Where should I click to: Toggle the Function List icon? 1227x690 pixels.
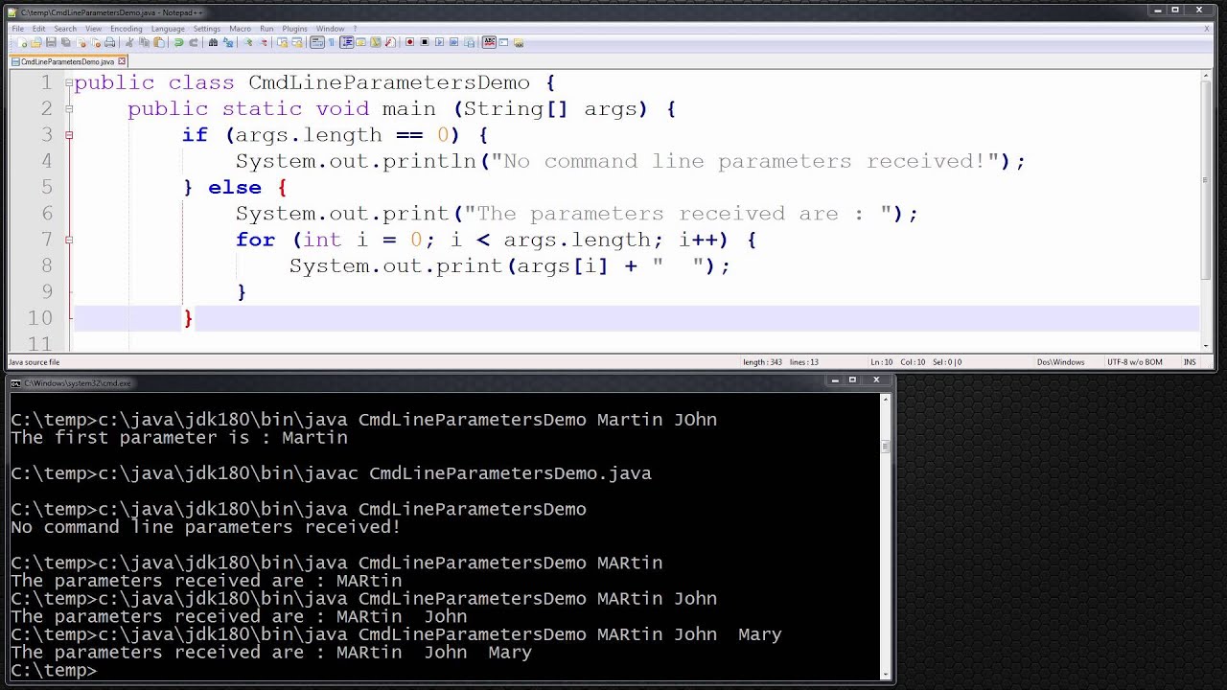pos(390,42)
